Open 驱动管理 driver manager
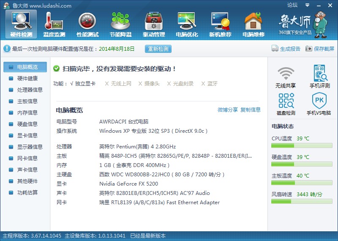Viewport: 338px width, 241px height. coord(154,25)
